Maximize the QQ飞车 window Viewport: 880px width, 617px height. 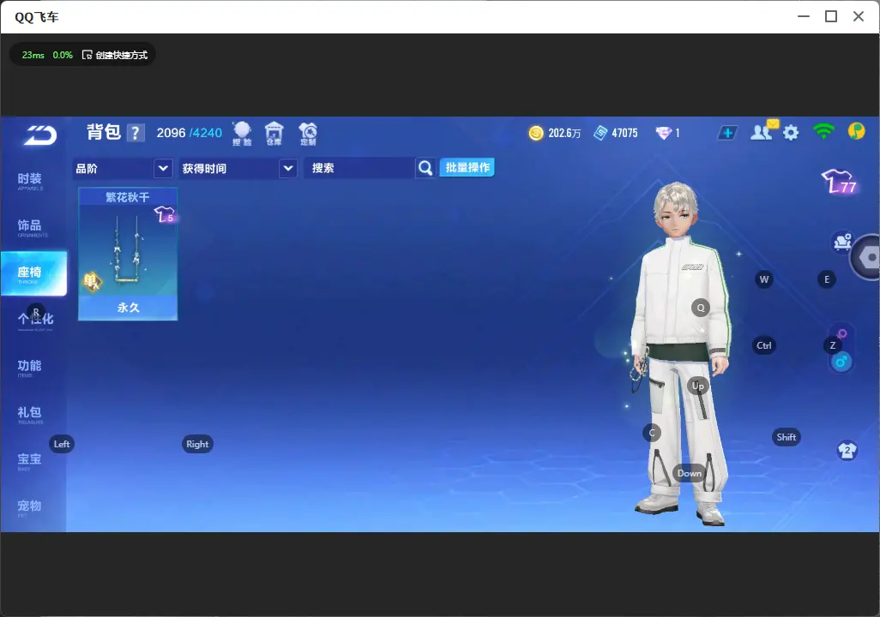[x=831, y=16]
